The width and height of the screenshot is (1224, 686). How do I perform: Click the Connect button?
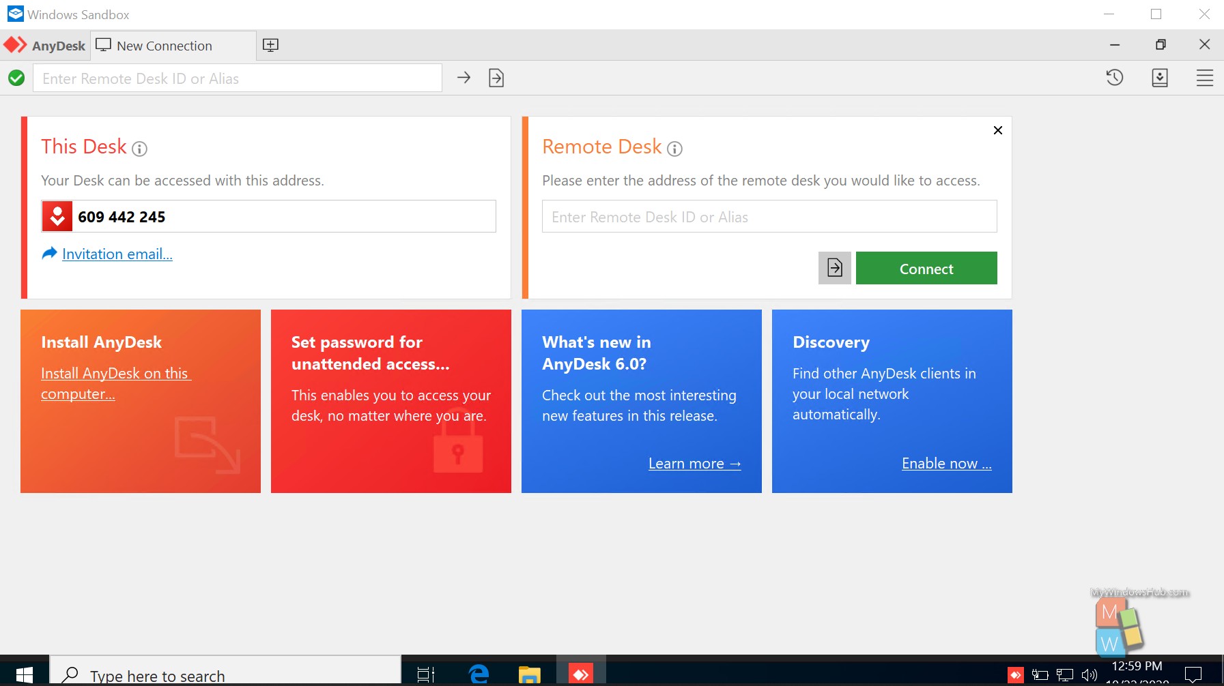click(x=926, y=268)
